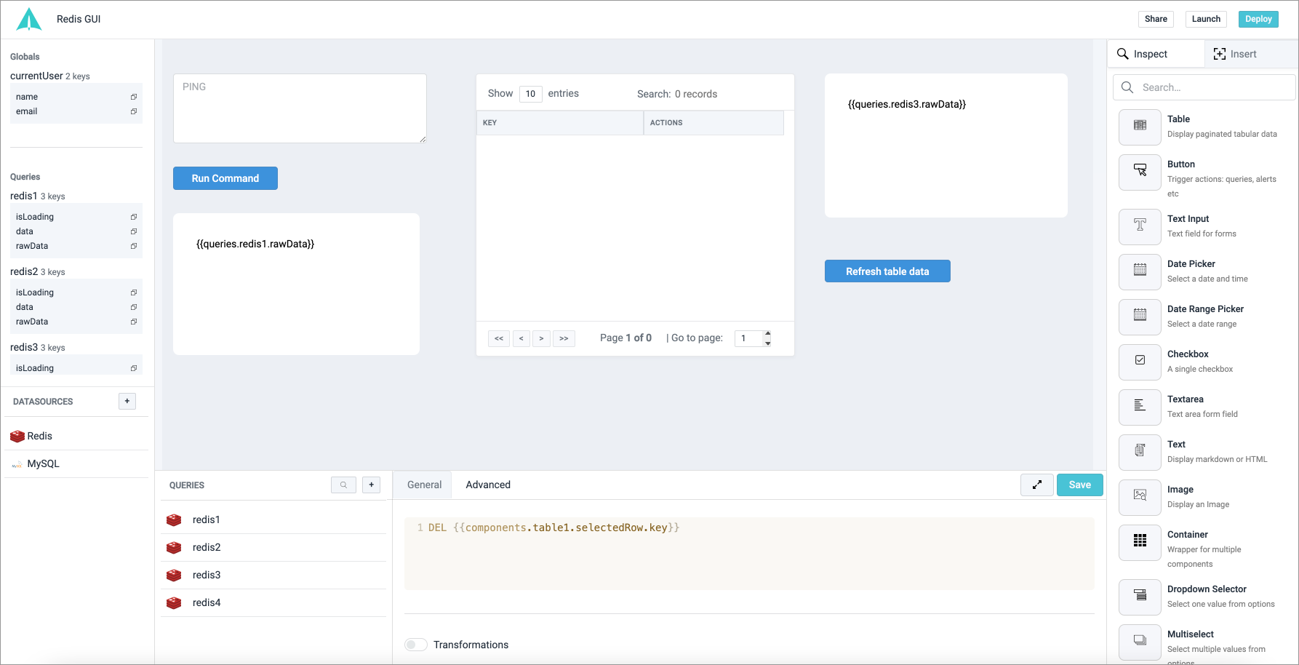
Task: Select the Textarea widget icon
Action: click(x=1140, y=407)
